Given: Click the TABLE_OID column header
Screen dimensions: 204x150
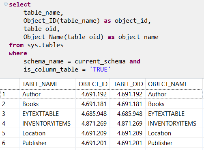Looking at the screenshot, I should pyautogui.click(x=128, y=84).
